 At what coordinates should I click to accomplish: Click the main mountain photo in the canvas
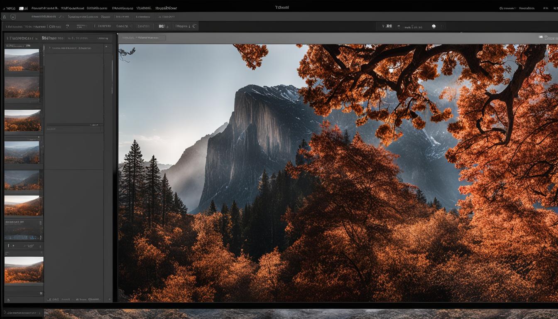coord(338,173)
